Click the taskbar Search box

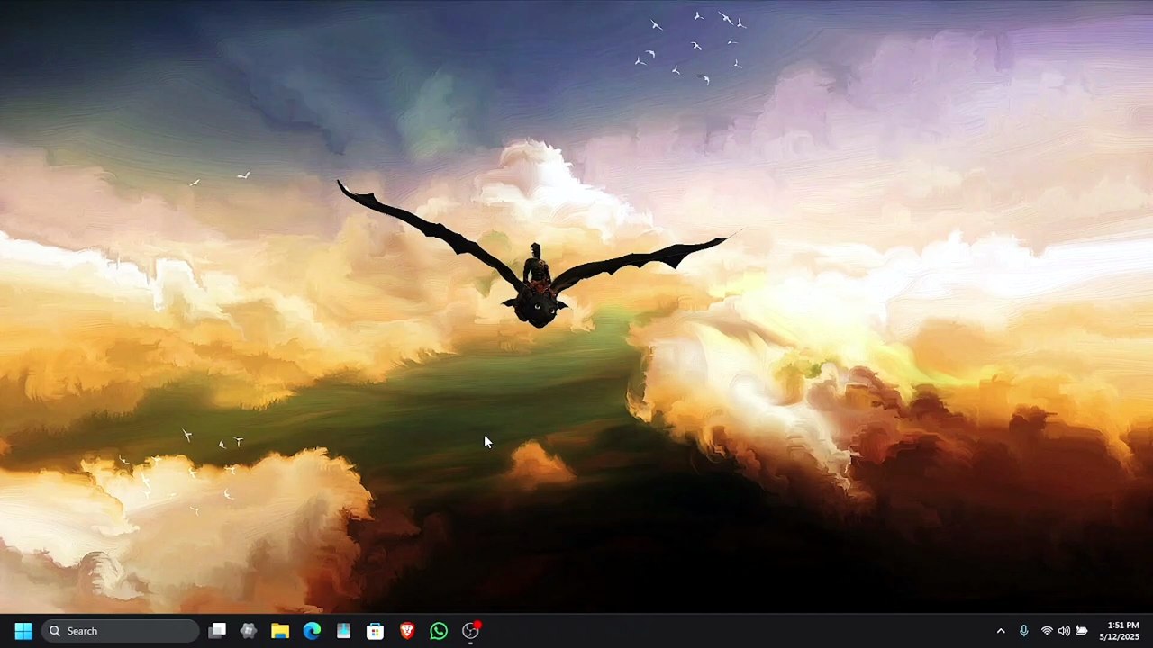coord(121,631)
